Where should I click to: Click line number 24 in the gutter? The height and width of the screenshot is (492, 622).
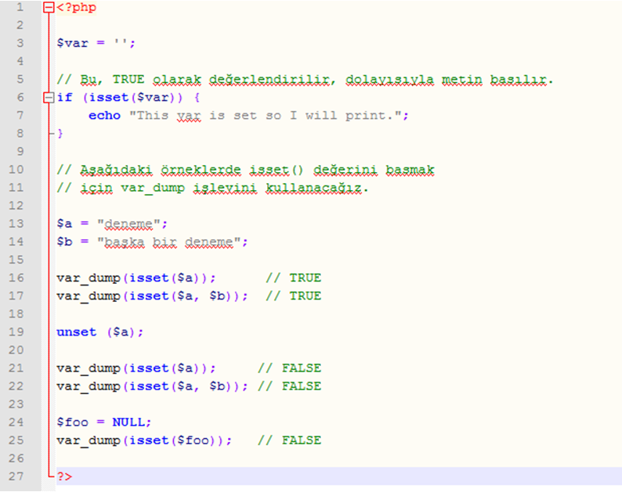[x=16, y=422]
